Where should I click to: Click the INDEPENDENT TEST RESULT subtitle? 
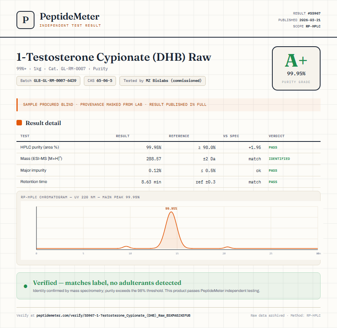70,25
